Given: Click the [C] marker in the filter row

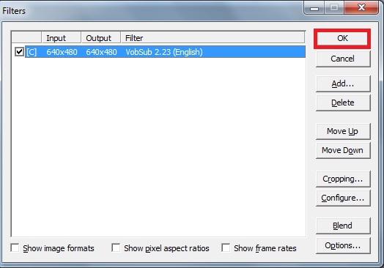Looking at the screenshot, I should tap(32, 52).
